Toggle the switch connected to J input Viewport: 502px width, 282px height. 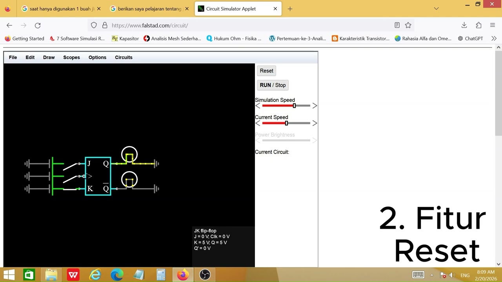coord(71,166)
